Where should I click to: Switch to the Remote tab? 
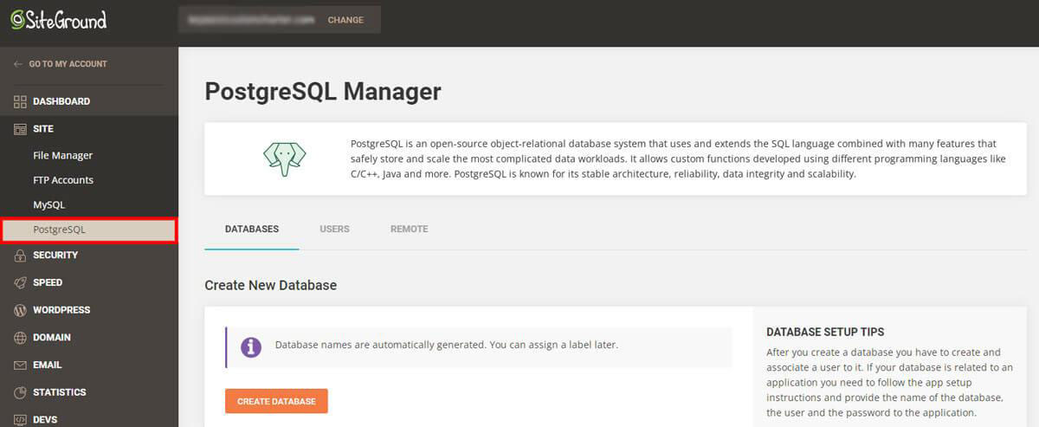[409, 230]
